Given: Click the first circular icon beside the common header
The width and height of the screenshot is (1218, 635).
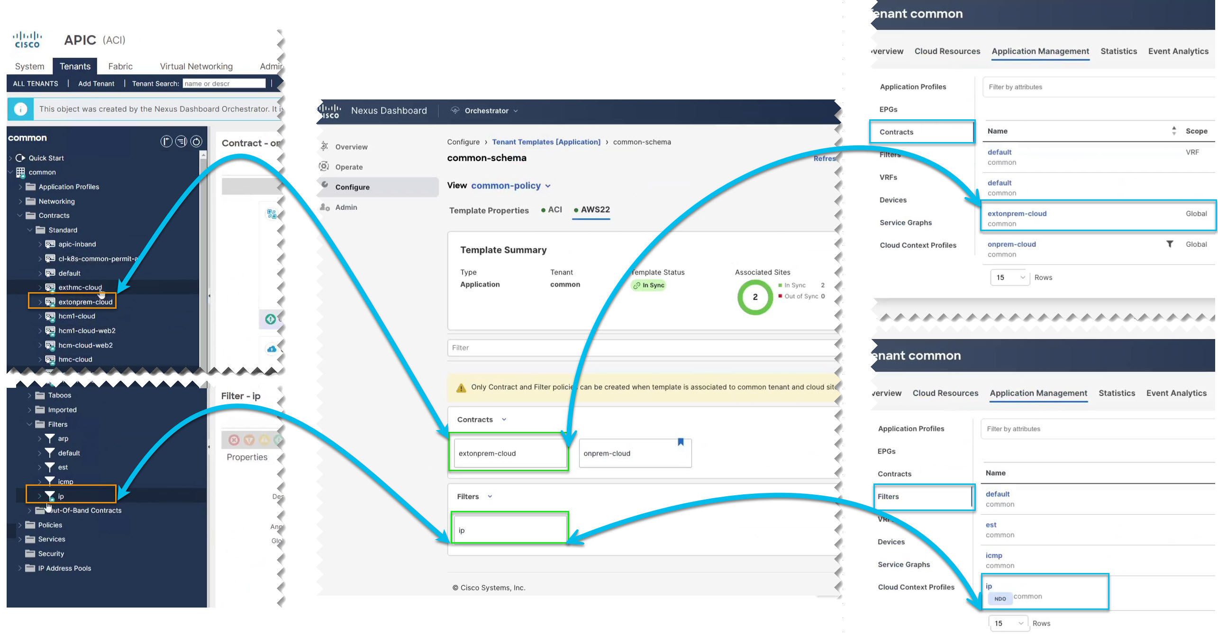Looking at the screenshot, I should click(x=166, y=141).
